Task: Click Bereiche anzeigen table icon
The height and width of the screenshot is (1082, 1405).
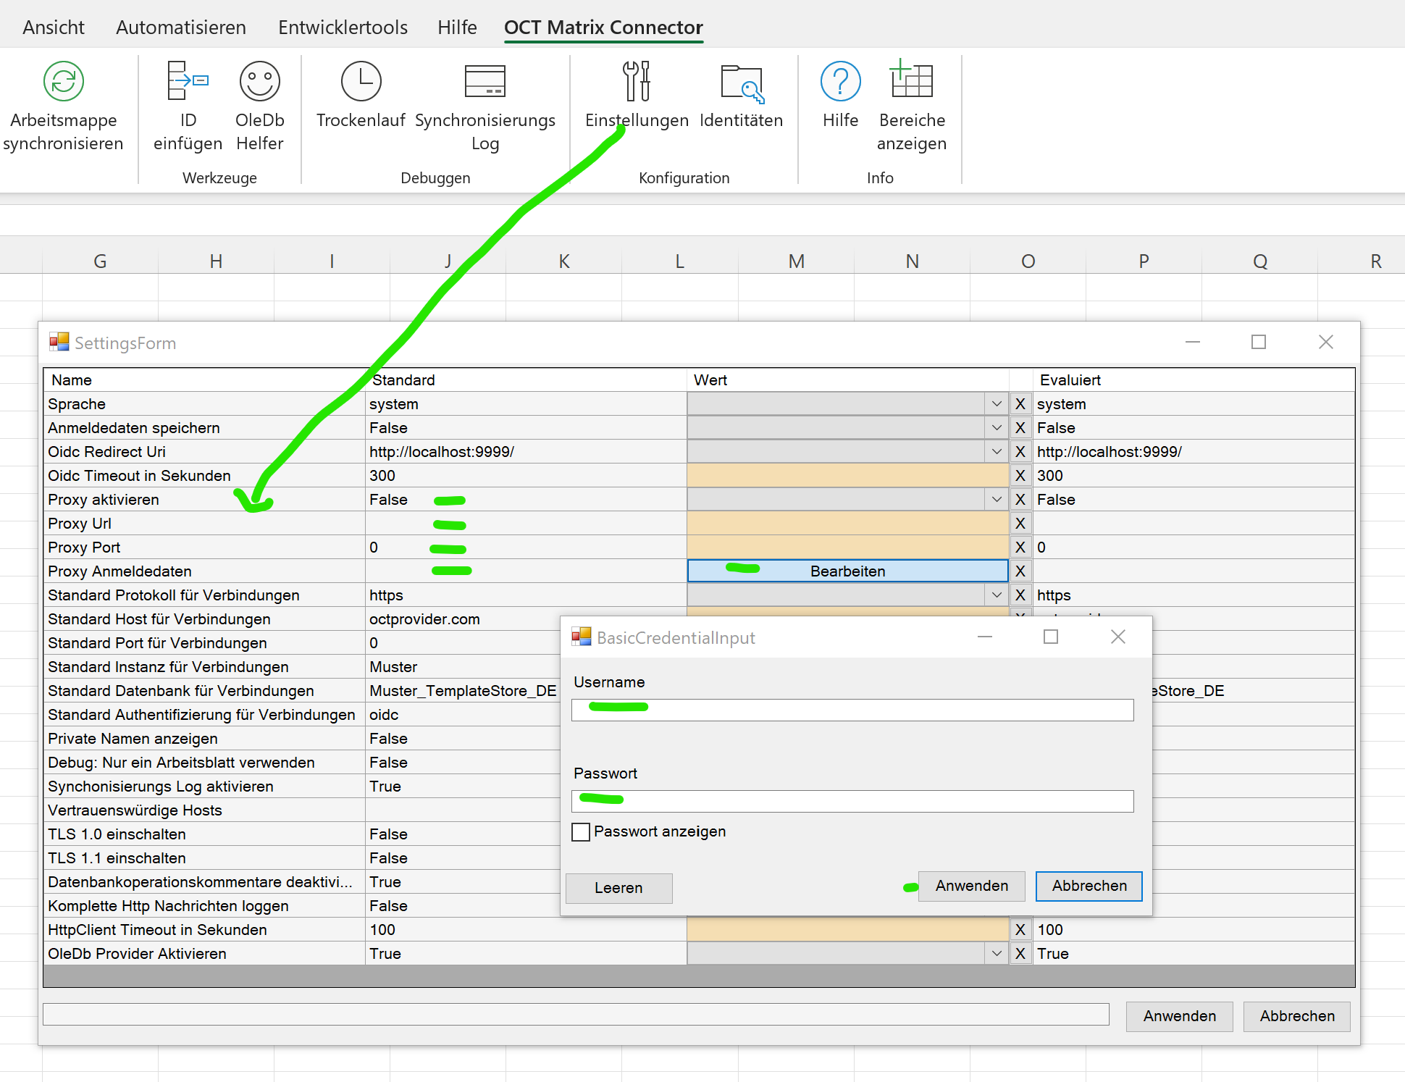Action: (x=911, y=80)
